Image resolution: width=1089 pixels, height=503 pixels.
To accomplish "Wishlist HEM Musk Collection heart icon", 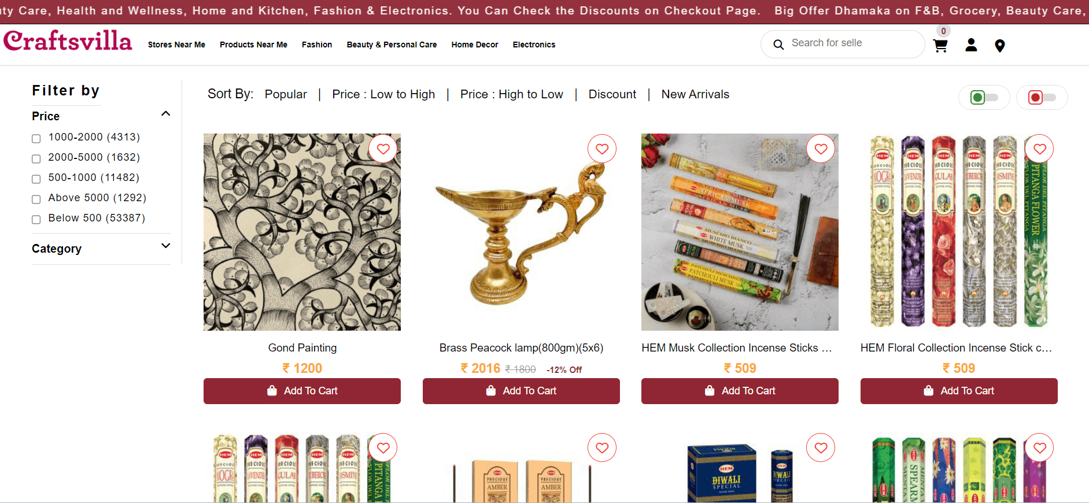I will click(821, 149).
